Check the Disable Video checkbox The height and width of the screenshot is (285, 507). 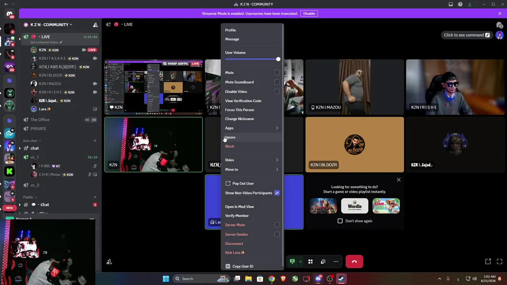277,92
